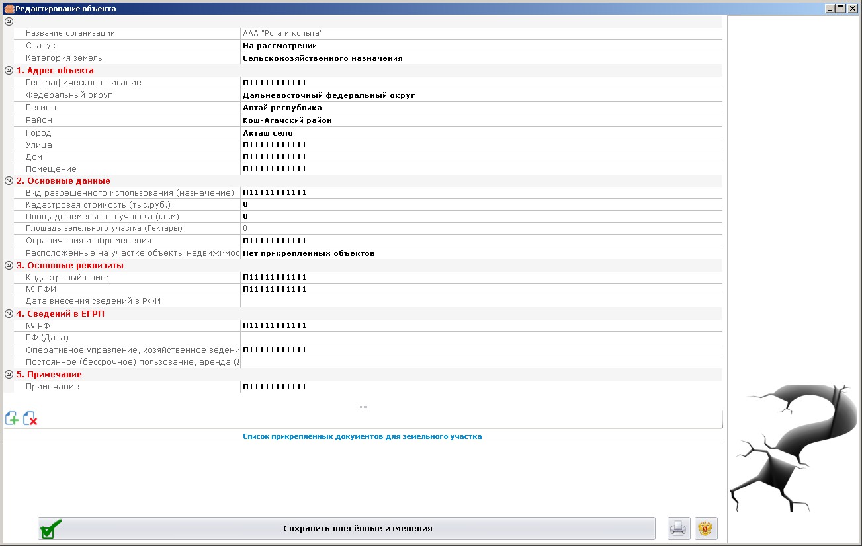Screen dimensions: 862x546
Task: Collapse section '1. Адрес объекта'
Action: coord(9,70)
